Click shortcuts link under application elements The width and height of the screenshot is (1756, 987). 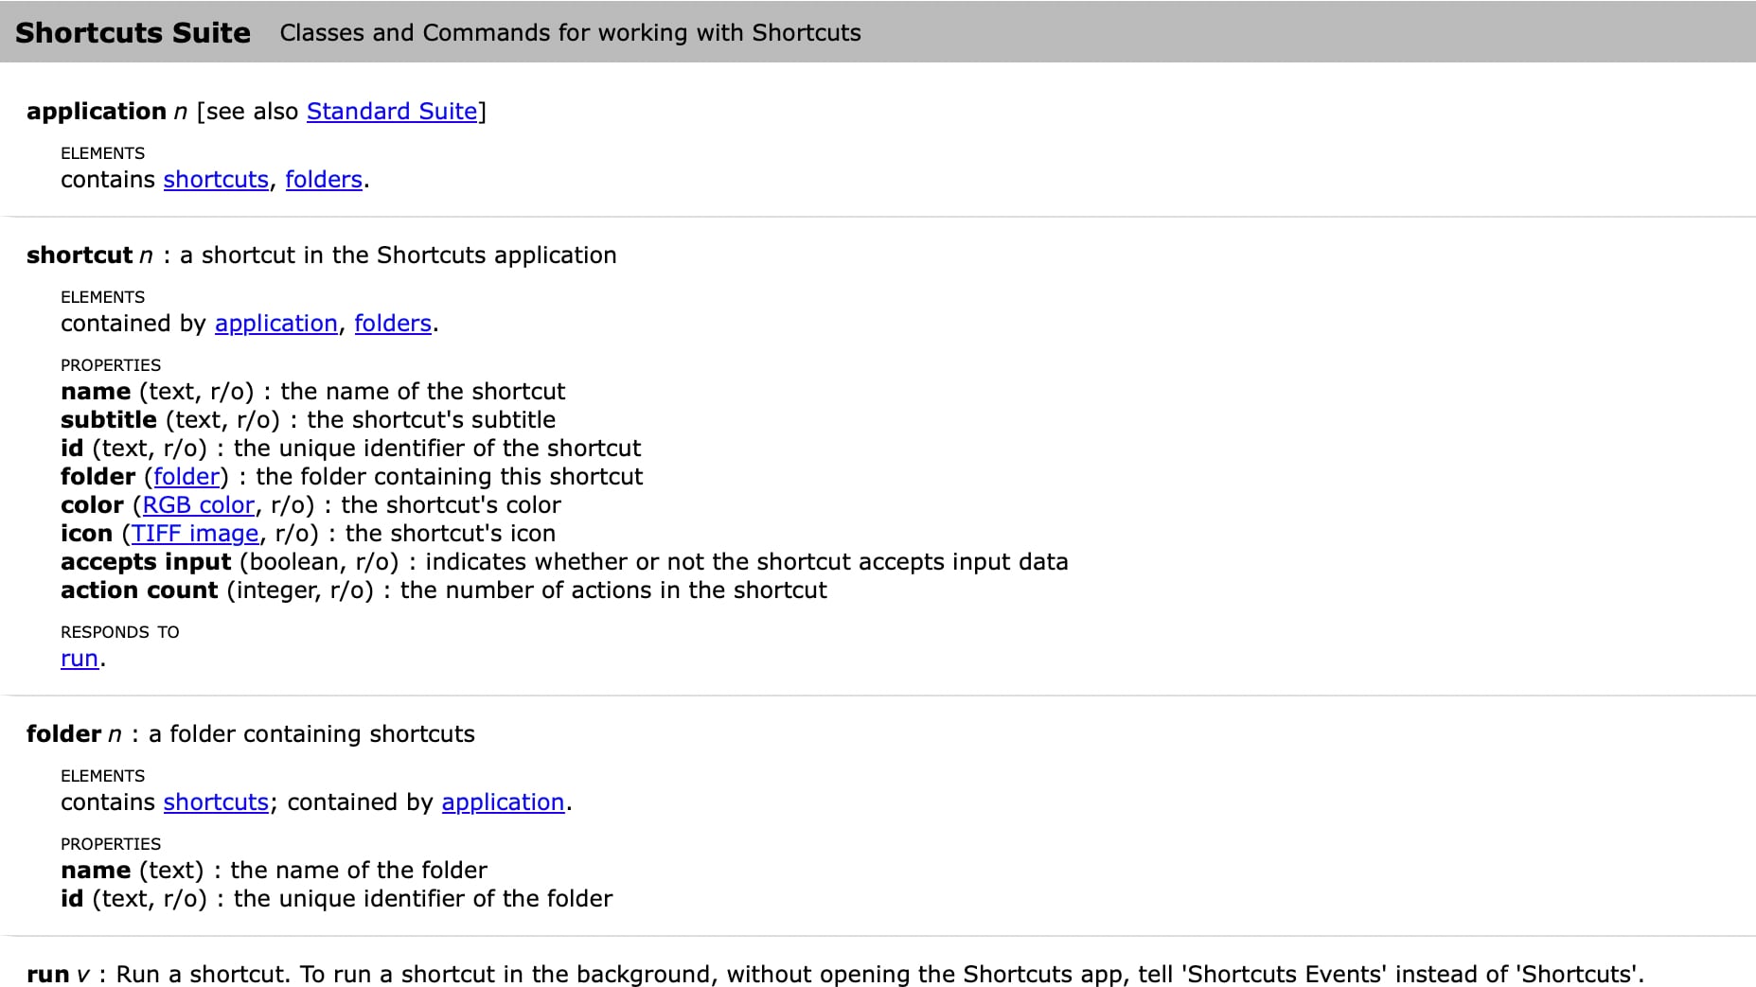tap(216, 180)
